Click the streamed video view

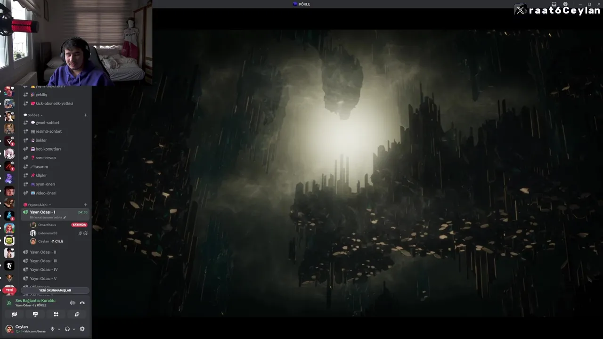347,172
